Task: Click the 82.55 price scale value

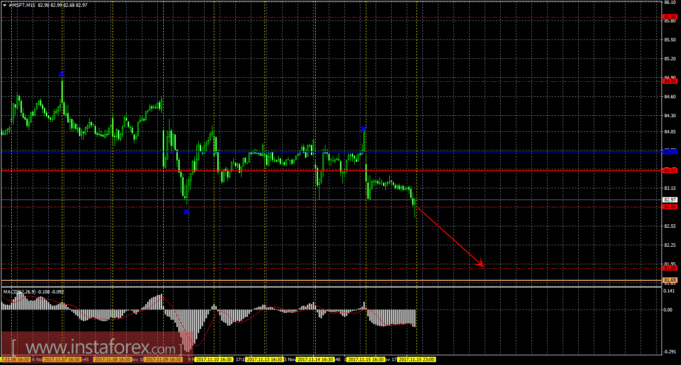Action: pyautogui.click(x=670, y=226)
